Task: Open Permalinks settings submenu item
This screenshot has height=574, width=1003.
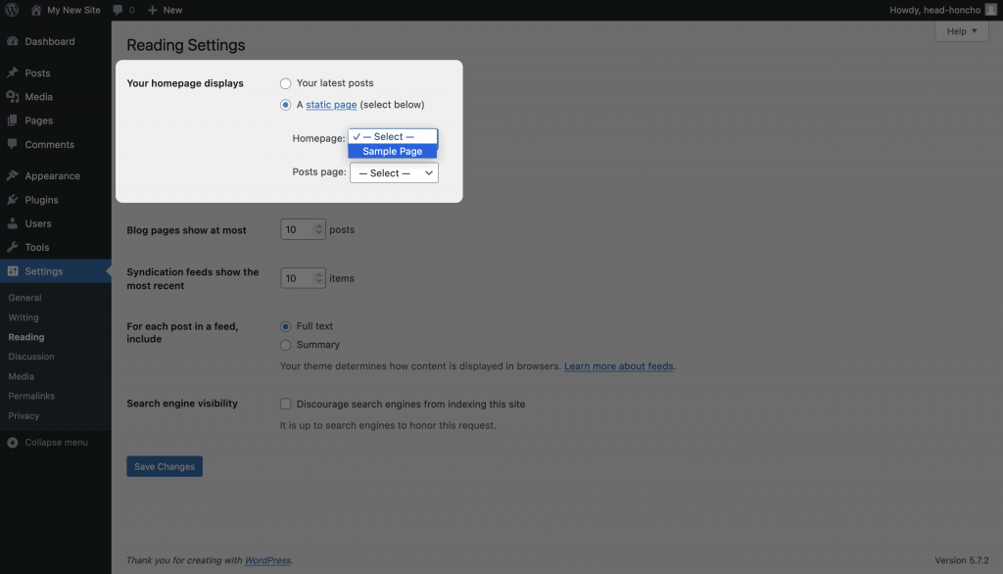Action: (x=31, y=396)
